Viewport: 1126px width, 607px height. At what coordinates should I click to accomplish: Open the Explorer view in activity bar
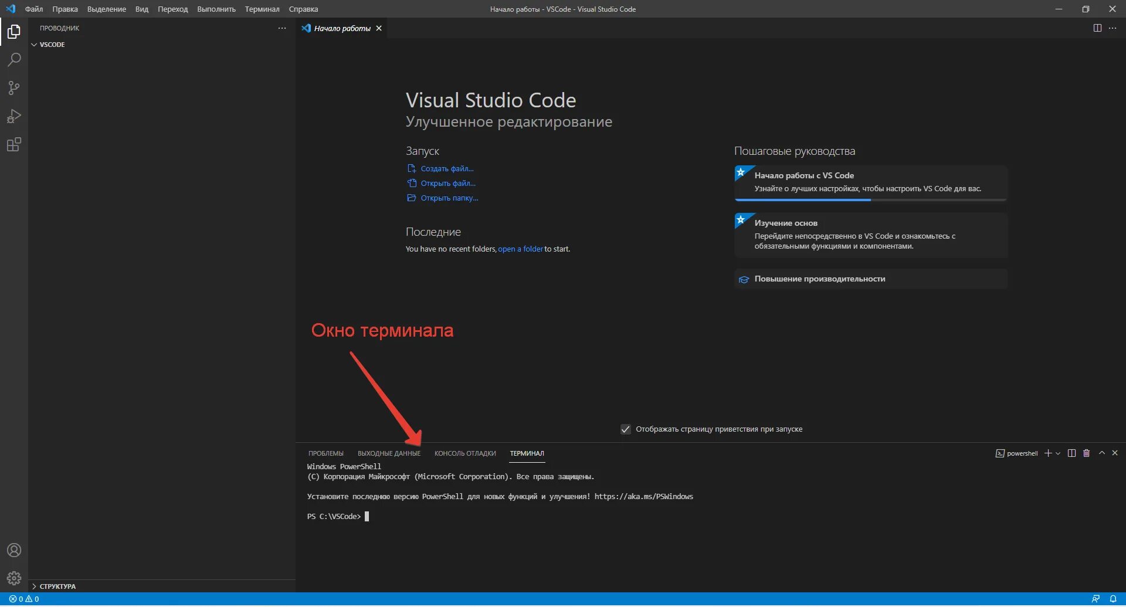pyautogui.click(x=14, y=32)
